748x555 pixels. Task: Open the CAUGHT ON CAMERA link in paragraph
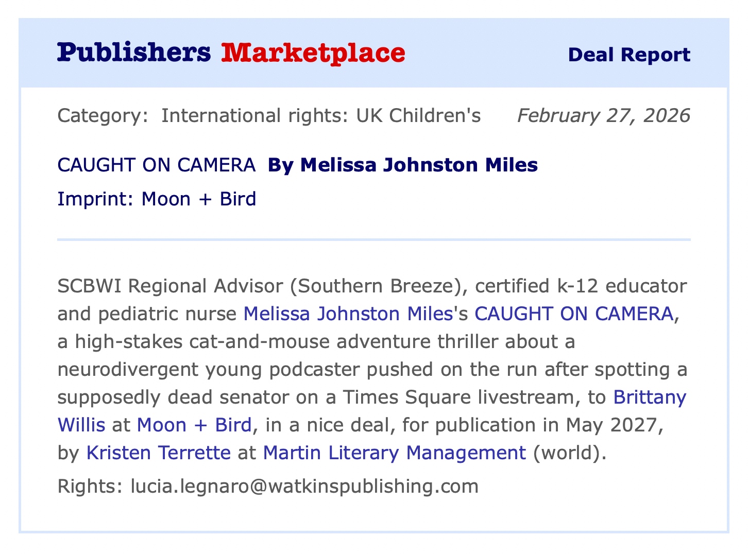tap(573, 314)
